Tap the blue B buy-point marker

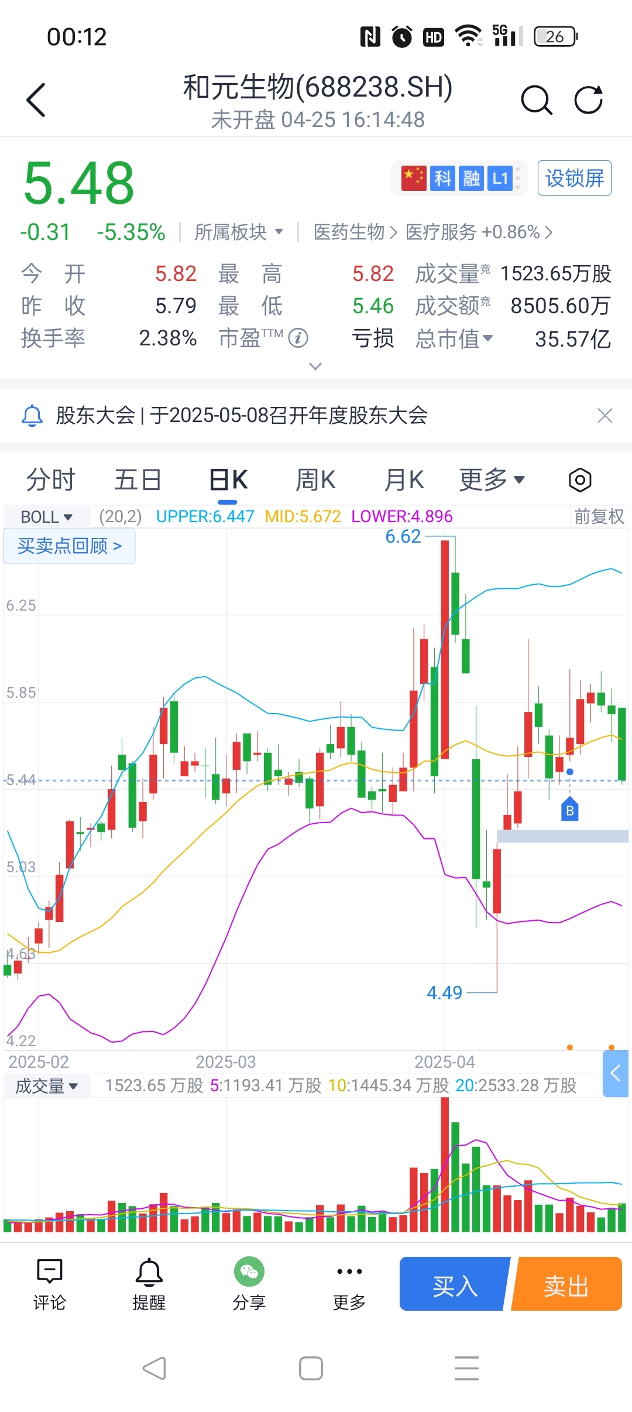click(570, 810)
